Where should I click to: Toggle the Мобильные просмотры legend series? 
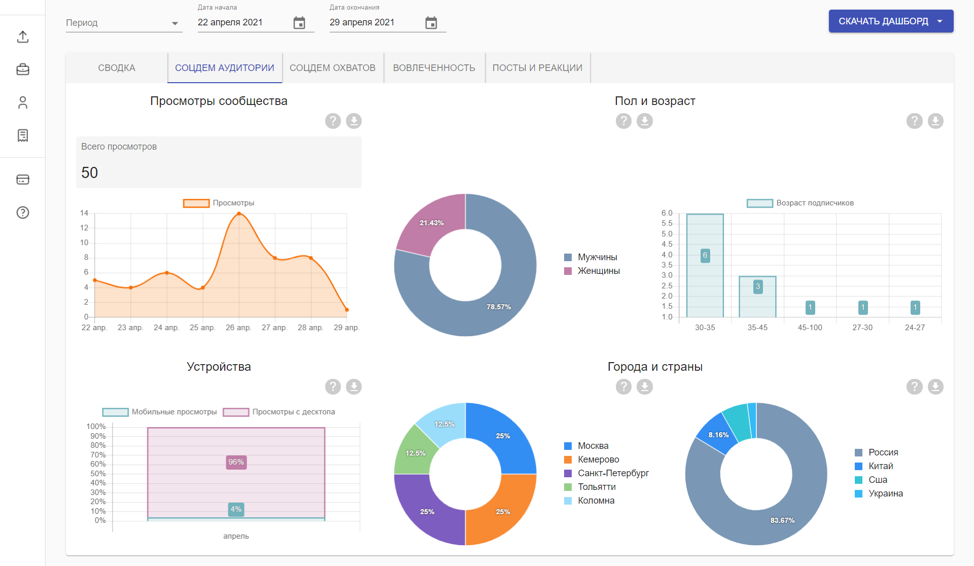pyautogui.click(x=159, y=412)
